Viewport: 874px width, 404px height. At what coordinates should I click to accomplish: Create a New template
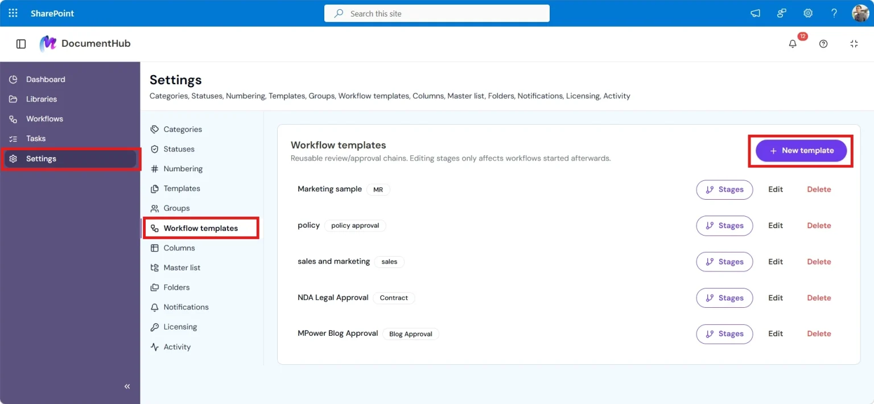coord(801,151)
